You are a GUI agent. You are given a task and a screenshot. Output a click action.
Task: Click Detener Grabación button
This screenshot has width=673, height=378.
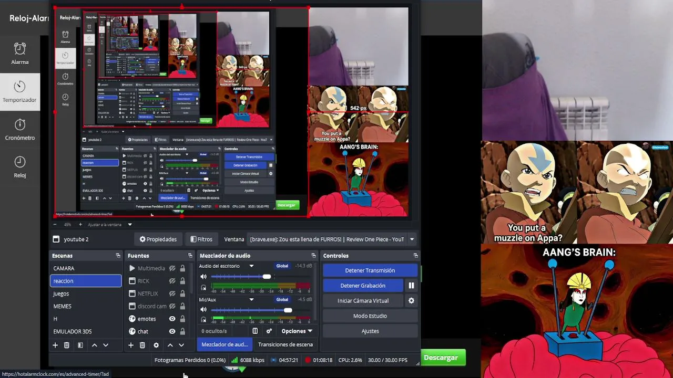tap(363, 286)
